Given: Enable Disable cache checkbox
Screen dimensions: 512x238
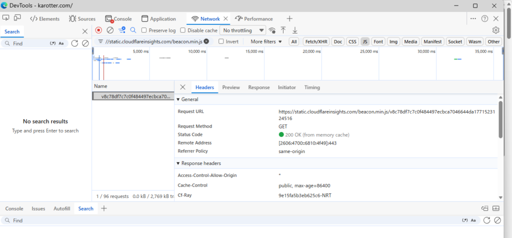Looking at the screenshot, I should [183, 30].
